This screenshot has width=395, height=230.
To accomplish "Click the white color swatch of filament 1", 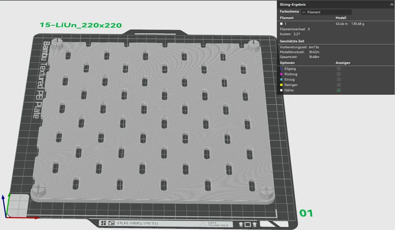I will pyautogui.click(x=281, y=24).
